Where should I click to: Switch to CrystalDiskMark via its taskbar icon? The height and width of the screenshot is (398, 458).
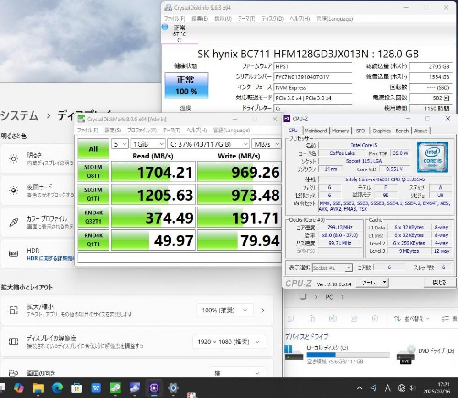point(115,388)
